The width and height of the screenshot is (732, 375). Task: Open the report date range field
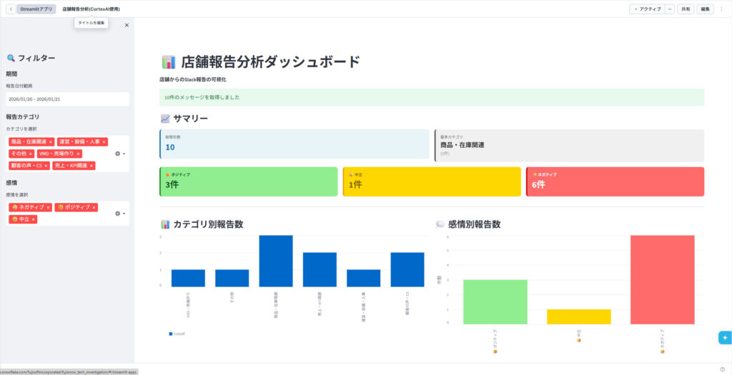tap(67, 99)
